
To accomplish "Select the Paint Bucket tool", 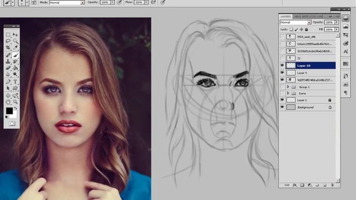I will (15, 68).
